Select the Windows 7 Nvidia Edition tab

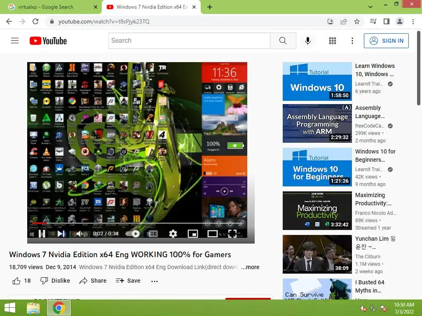151,7
